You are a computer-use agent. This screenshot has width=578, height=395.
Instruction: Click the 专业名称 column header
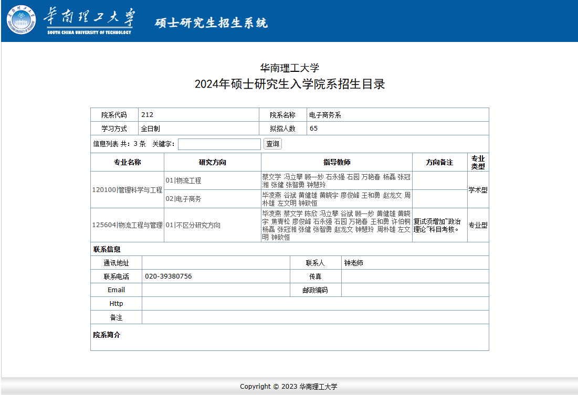(x=127, y=162)
